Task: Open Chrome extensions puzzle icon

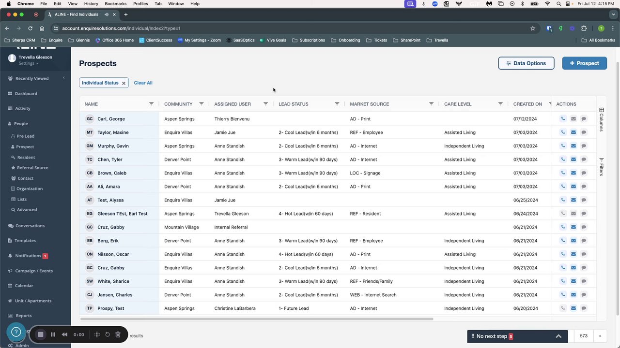Action: pos(584,29)
